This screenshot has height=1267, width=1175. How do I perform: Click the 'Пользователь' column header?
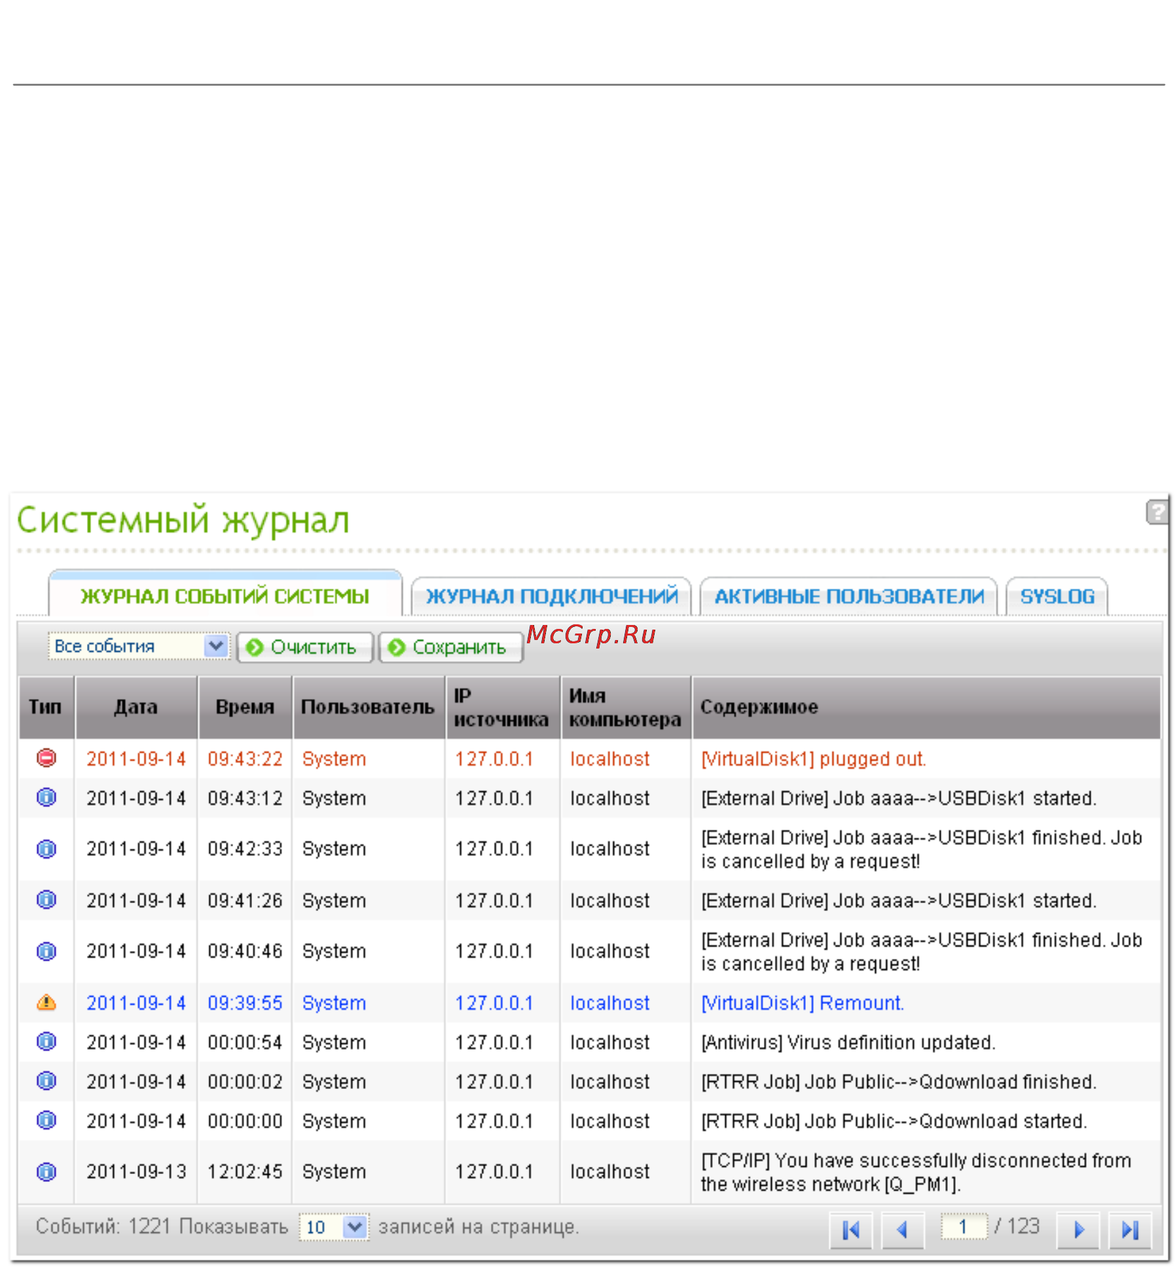point(369,707)
